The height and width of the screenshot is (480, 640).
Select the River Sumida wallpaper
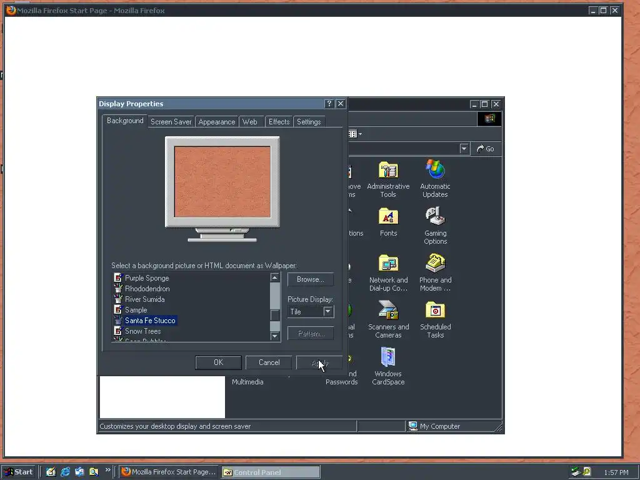(x=145, y=299)
